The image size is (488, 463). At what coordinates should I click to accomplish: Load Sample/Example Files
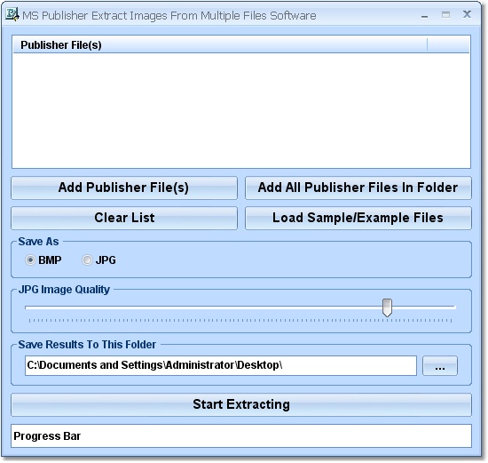pyautogui.click(x=358, y=218)
